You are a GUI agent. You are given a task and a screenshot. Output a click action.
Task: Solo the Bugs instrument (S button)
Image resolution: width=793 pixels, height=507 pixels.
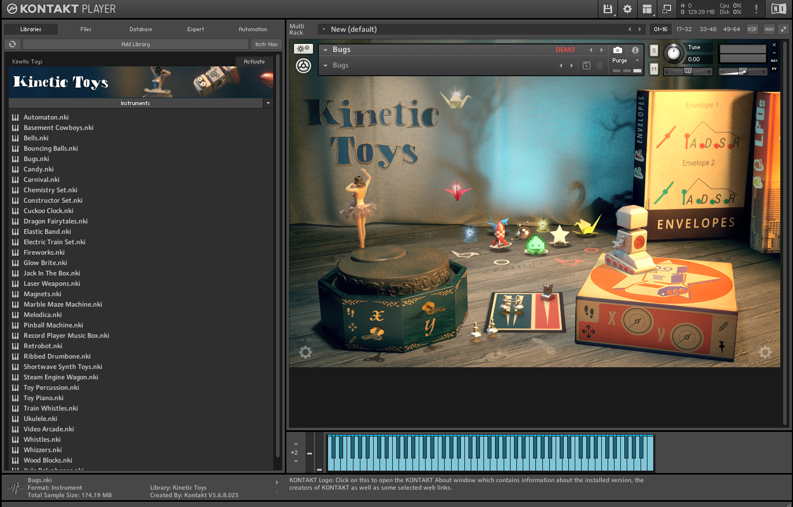pos(654,51)
